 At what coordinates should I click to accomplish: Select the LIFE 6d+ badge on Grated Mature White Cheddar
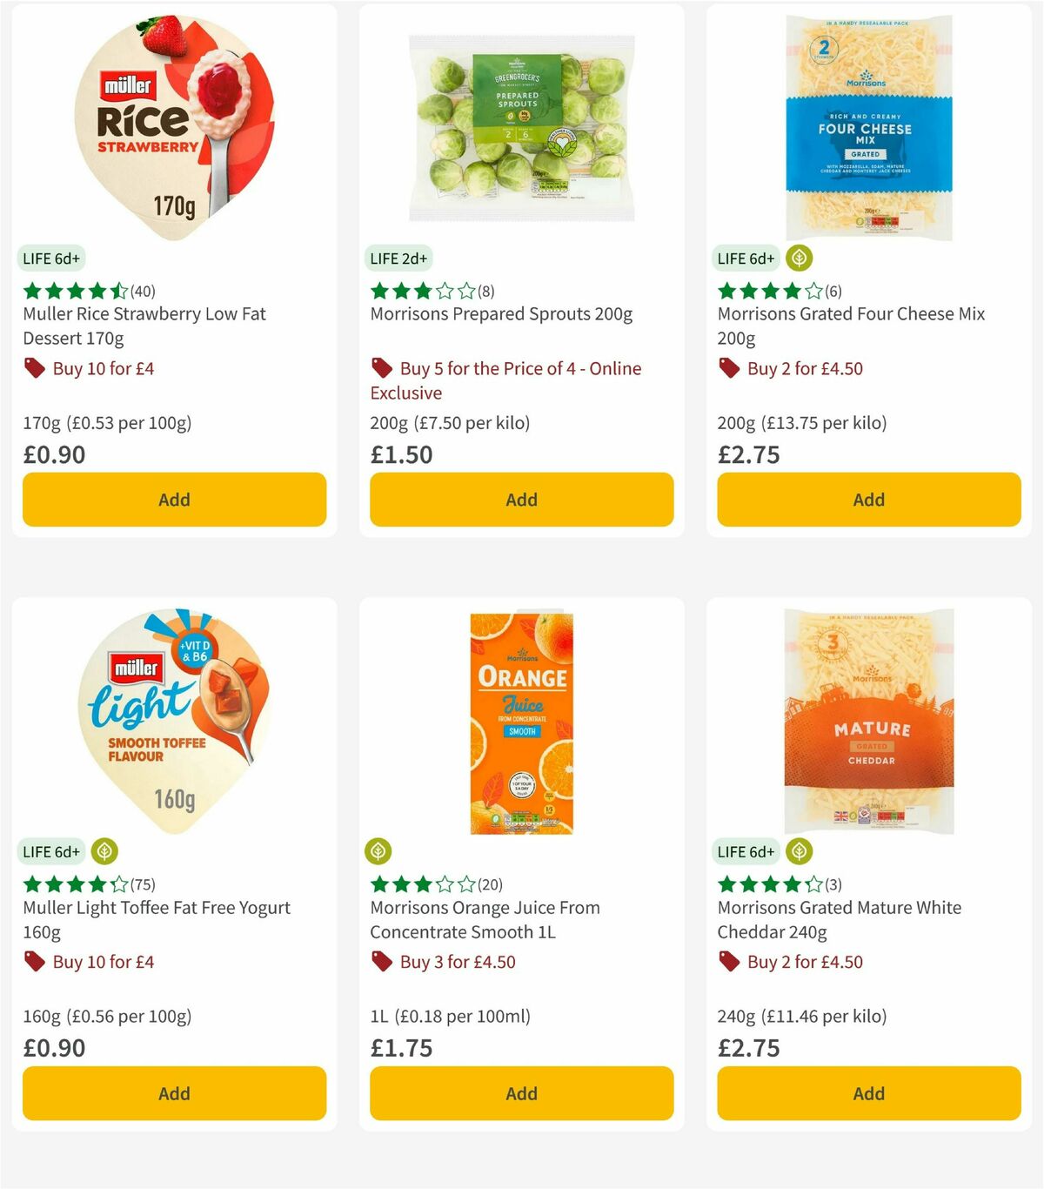coord(746,851)
